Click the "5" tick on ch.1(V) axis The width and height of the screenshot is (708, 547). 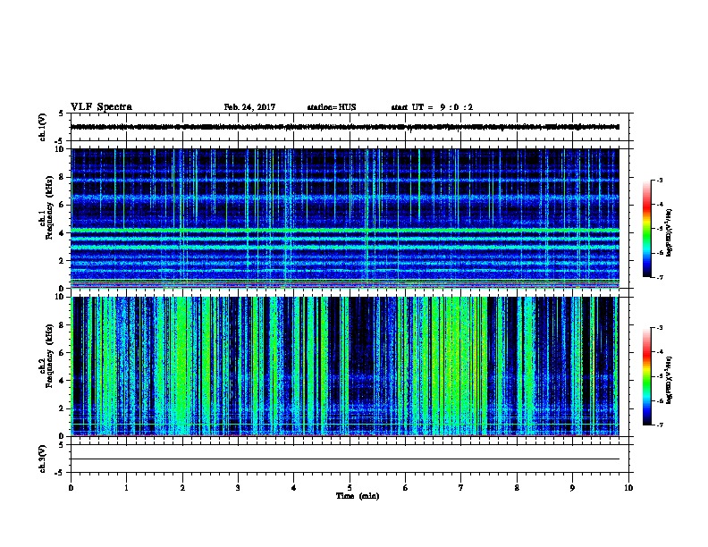coord(61,114)
